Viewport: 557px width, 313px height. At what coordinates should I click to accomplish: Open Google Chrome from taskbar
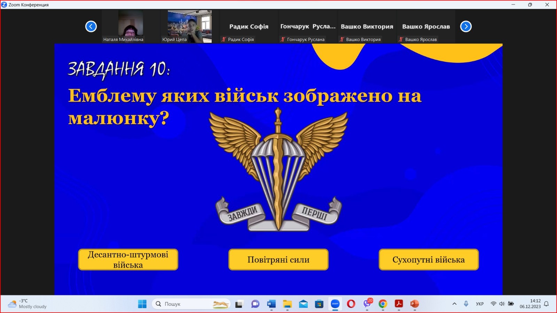pos(383,304)
